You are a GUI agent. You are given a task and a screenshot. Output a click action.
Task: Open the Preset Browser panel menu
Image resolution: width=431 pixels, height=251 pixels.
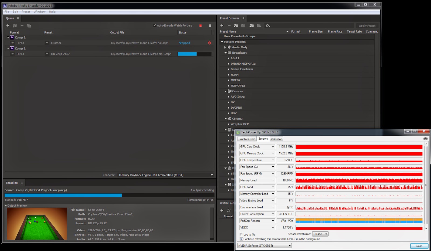point(243,18)
